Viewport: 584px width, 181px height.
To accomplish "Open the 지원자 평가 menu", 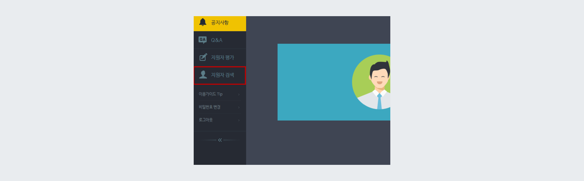I will (x=220, y=58).
